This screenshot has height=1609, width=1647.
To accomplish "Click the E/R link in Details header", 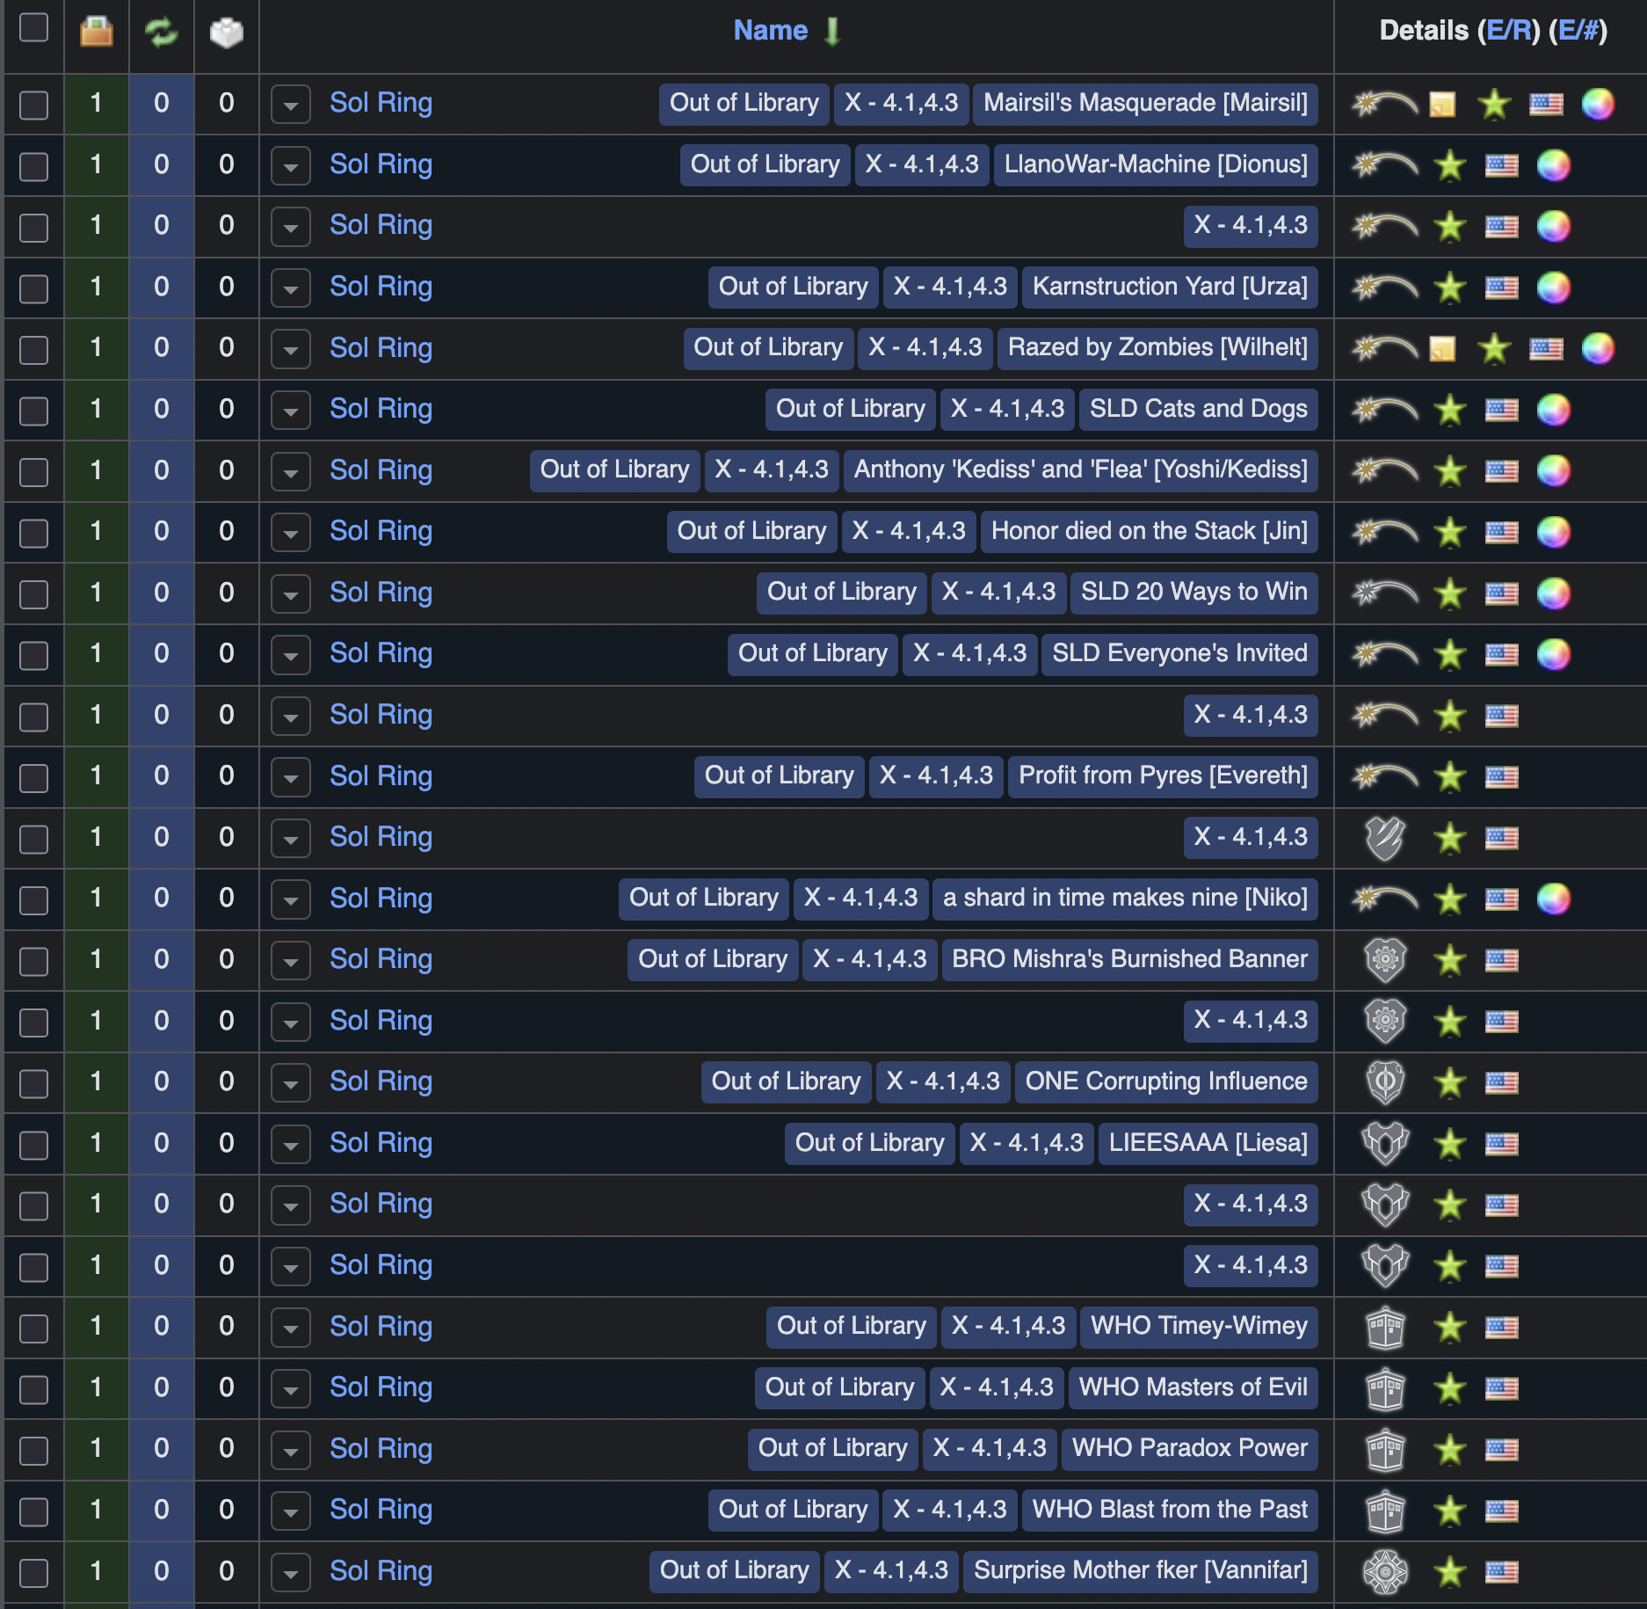I will click(1508, 31).
